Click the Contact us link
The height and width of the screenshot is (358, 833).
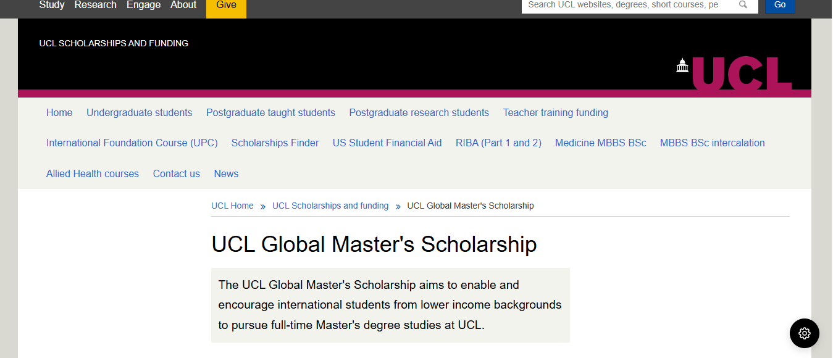[x=176, y=173]
